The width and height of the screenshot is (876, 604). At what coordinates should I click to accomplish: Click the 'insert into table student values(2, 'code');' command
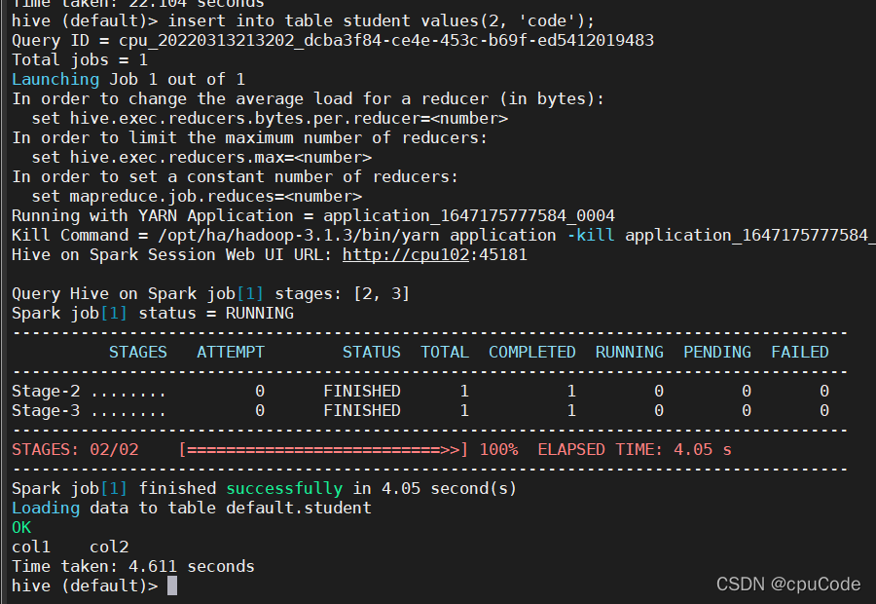click(x=381, y=21)
